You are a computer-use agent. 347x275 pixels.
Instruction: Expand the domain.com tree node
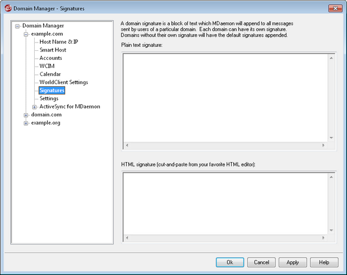[x=26, y=115]
